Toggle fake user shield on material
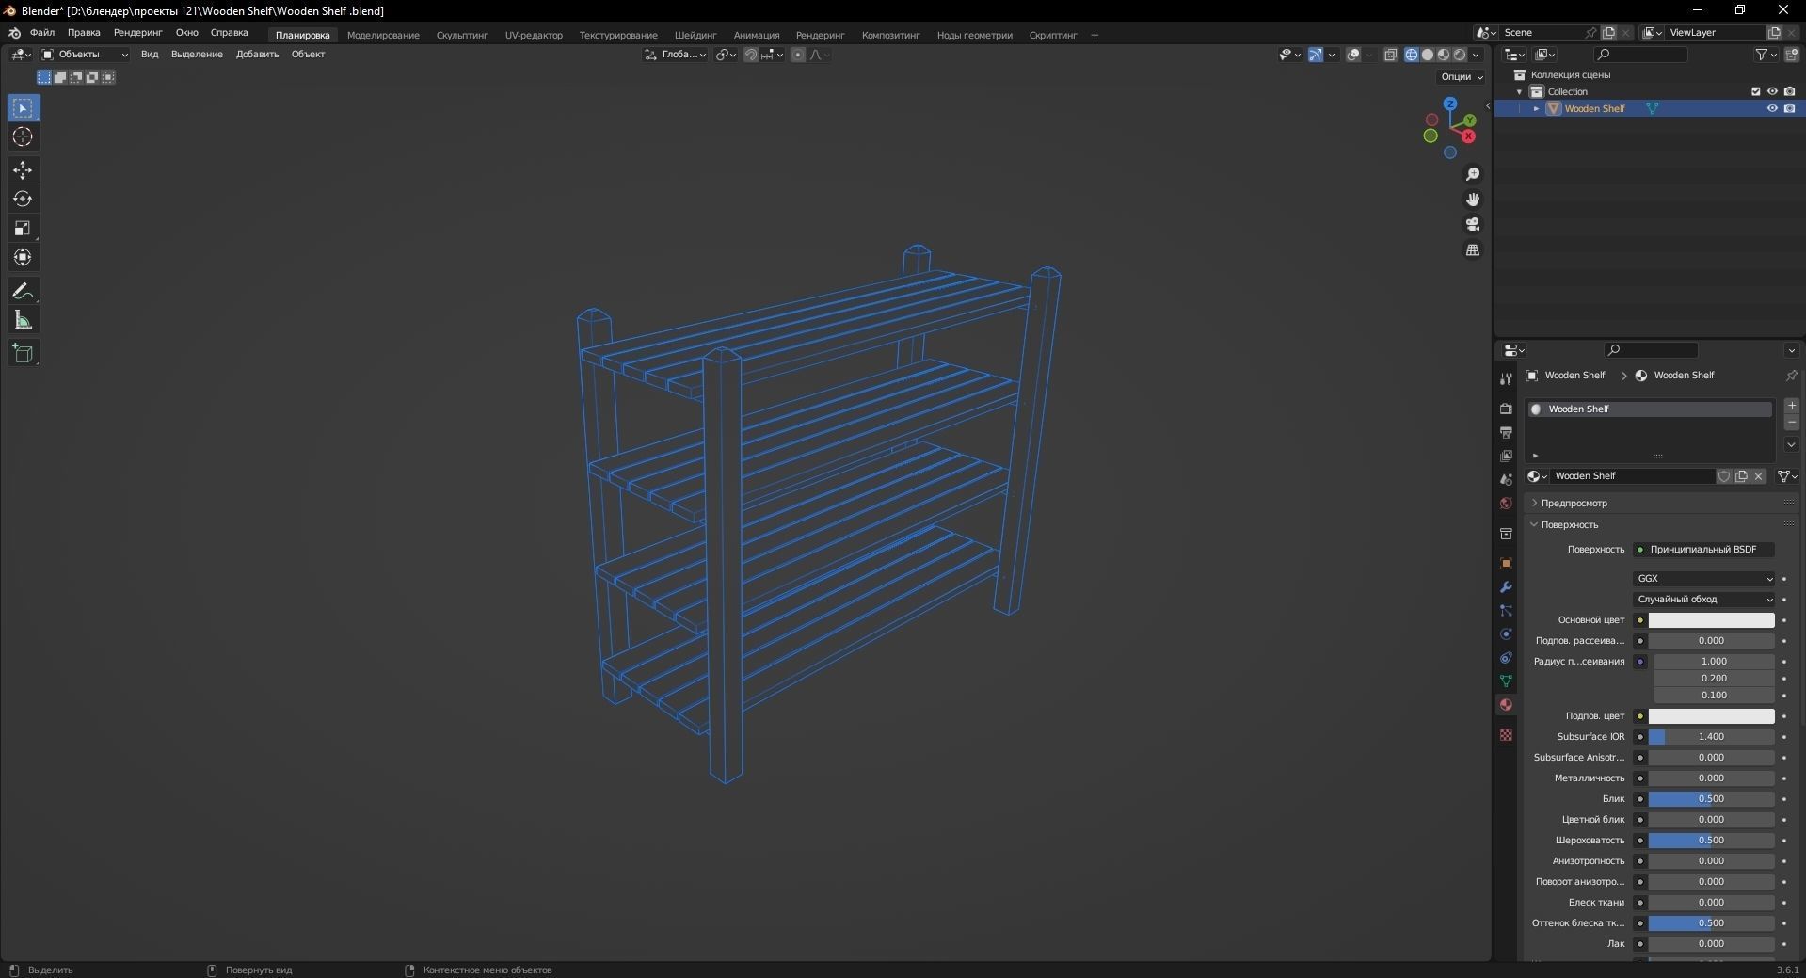 tap(1724, 476)
